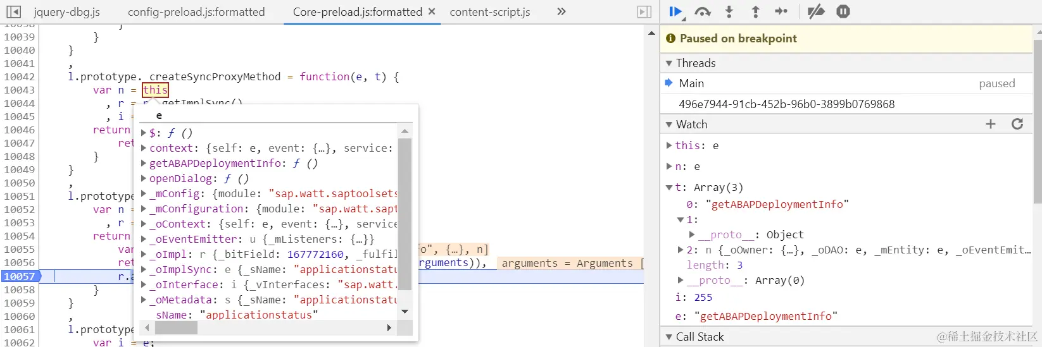The image size is (1042, 347).
Task: Step out of current function
Action: [x=755, y=11]
